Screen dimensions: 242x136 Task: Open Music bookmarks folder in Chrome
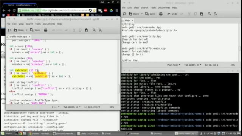74,15
